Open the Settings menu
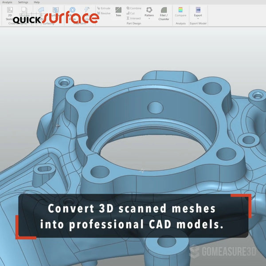The width and height of the screenshot is (266, 266). click(23, 2)
